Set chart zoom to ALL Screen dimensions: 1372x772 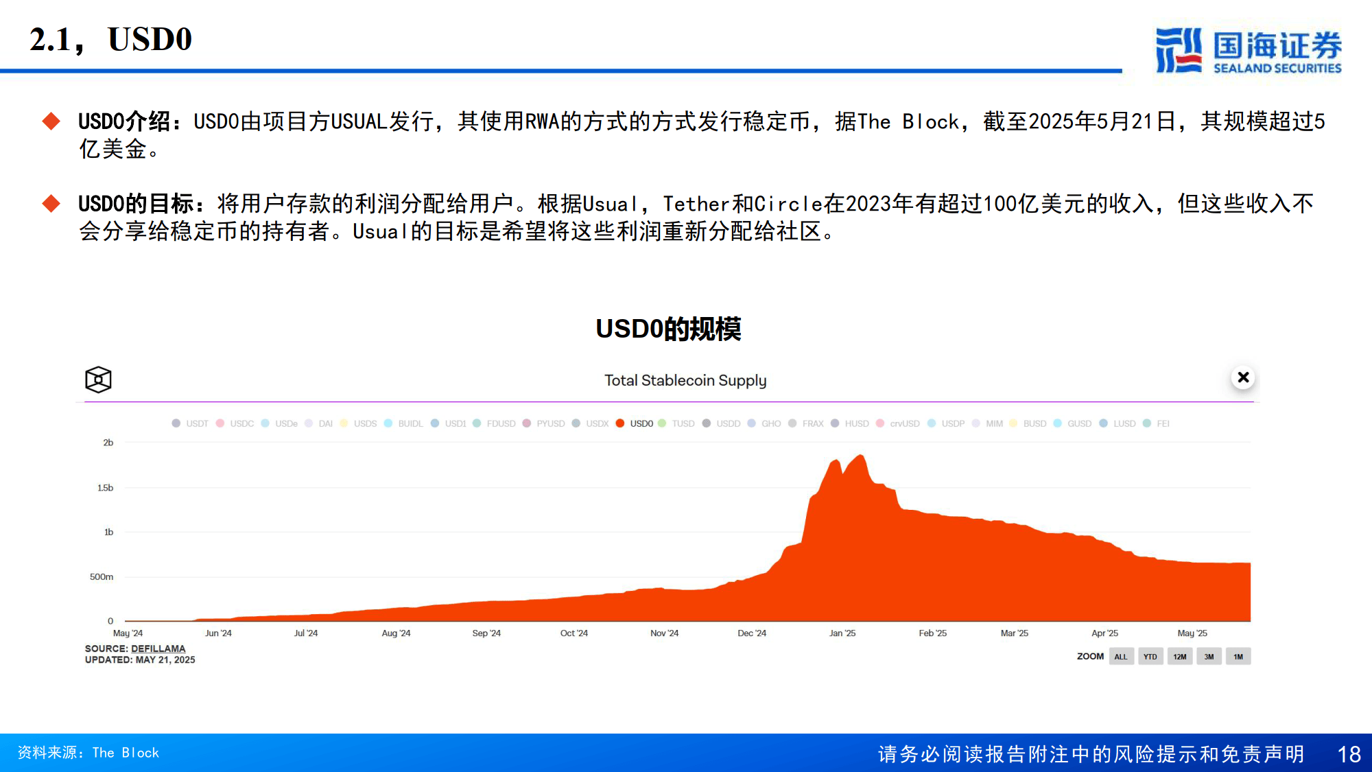tap(1121, 657)
